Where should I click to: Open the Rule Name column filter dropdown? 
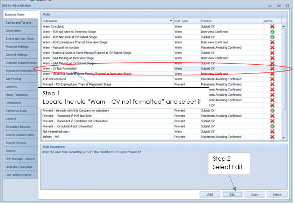[171, 21]
